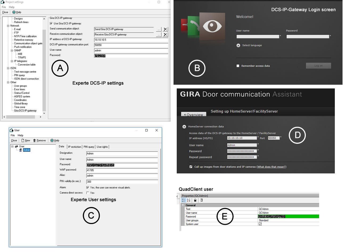Collapse the Other tree node
346x252 pixels.
[x=8, y=82]
